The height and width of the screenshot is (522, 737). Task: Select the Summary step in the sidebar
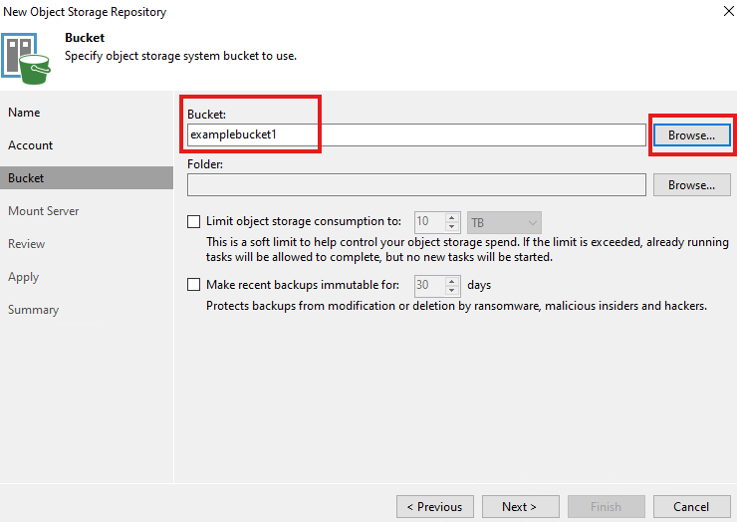tap(33, 310)
